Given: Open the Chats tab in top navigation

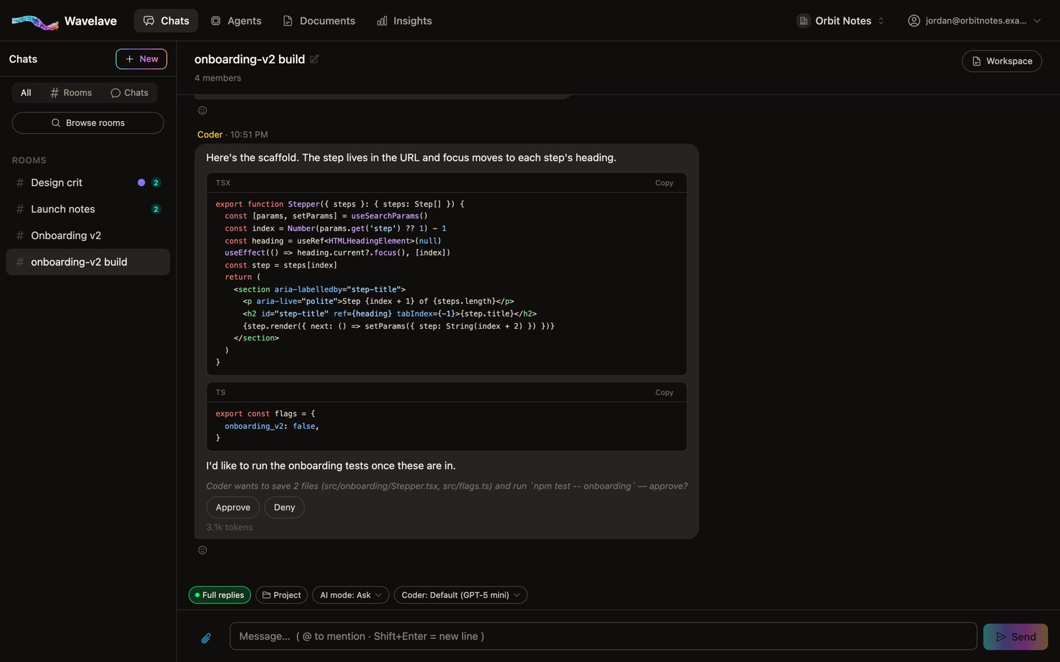Looking at the screenshot, I should (166, 21).
